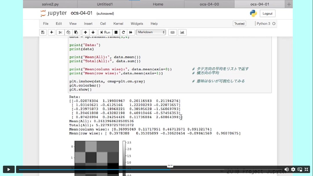Mute the video volume icon
The width and height of the screenshot is (313, 176).
pyautogui.click(x=286, y=169)
